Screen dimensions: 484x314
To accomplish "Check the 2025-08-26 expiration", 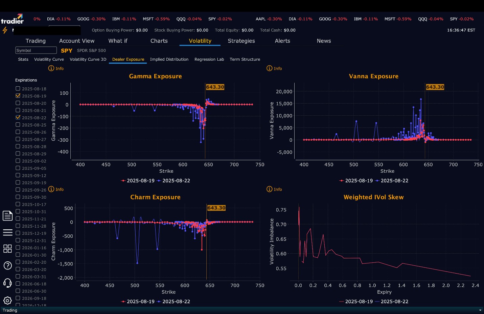I will (x=18, y=132).
